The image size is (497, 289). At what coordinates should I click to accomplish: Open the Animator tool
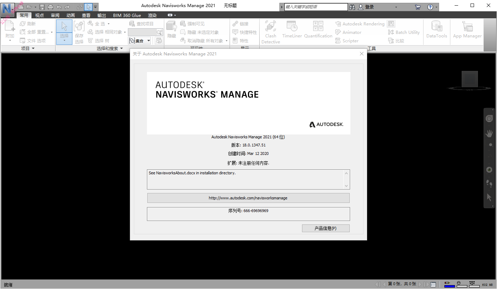(348, 32)
